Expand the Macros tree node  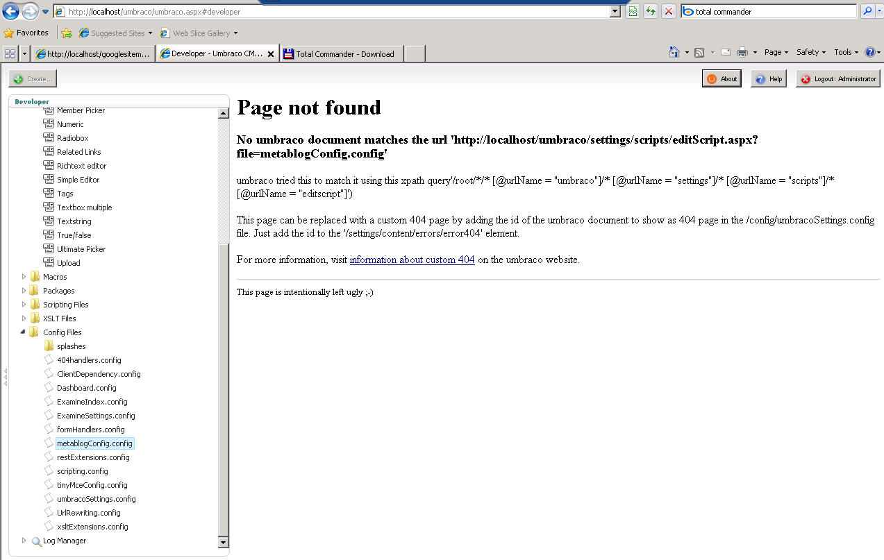(x=24, y=277)
